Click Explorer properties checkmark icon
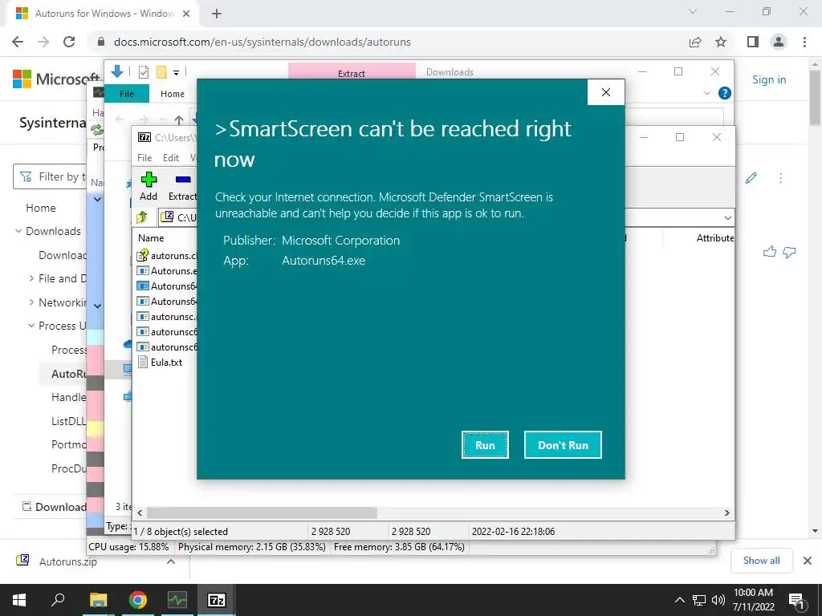 tap(143, 72)
